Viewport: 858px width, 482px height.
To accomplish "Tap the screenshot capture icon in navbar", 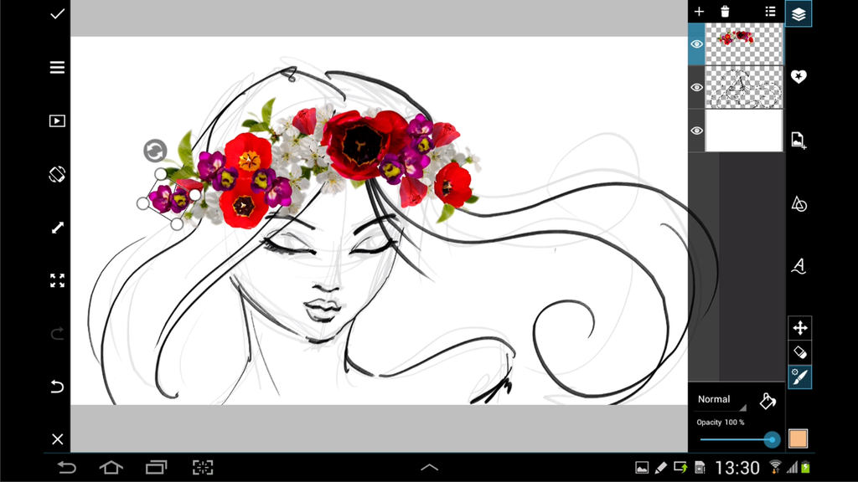I will (x=203, y=468).
